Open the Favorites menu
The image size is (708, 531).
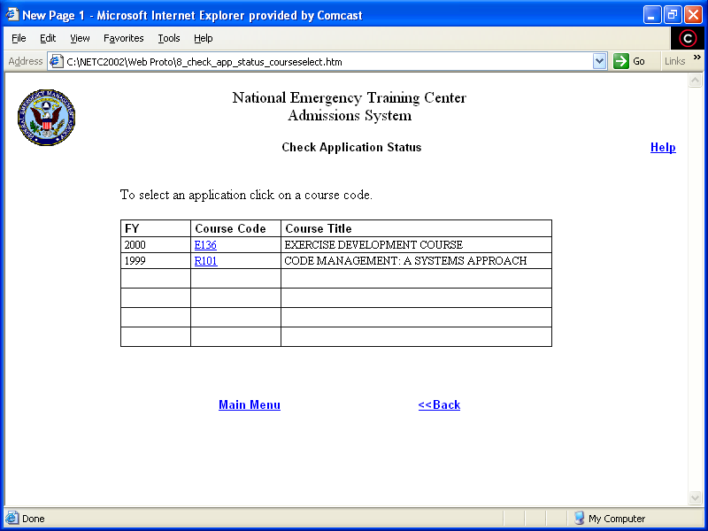123,38
